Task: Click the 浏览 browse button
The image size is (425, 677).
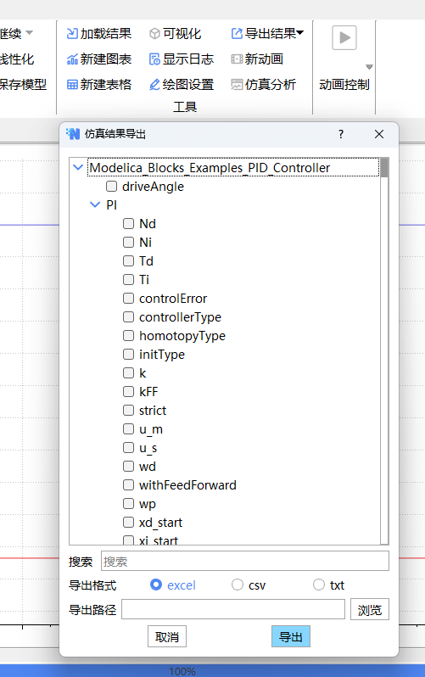Action: coord(370,609)
